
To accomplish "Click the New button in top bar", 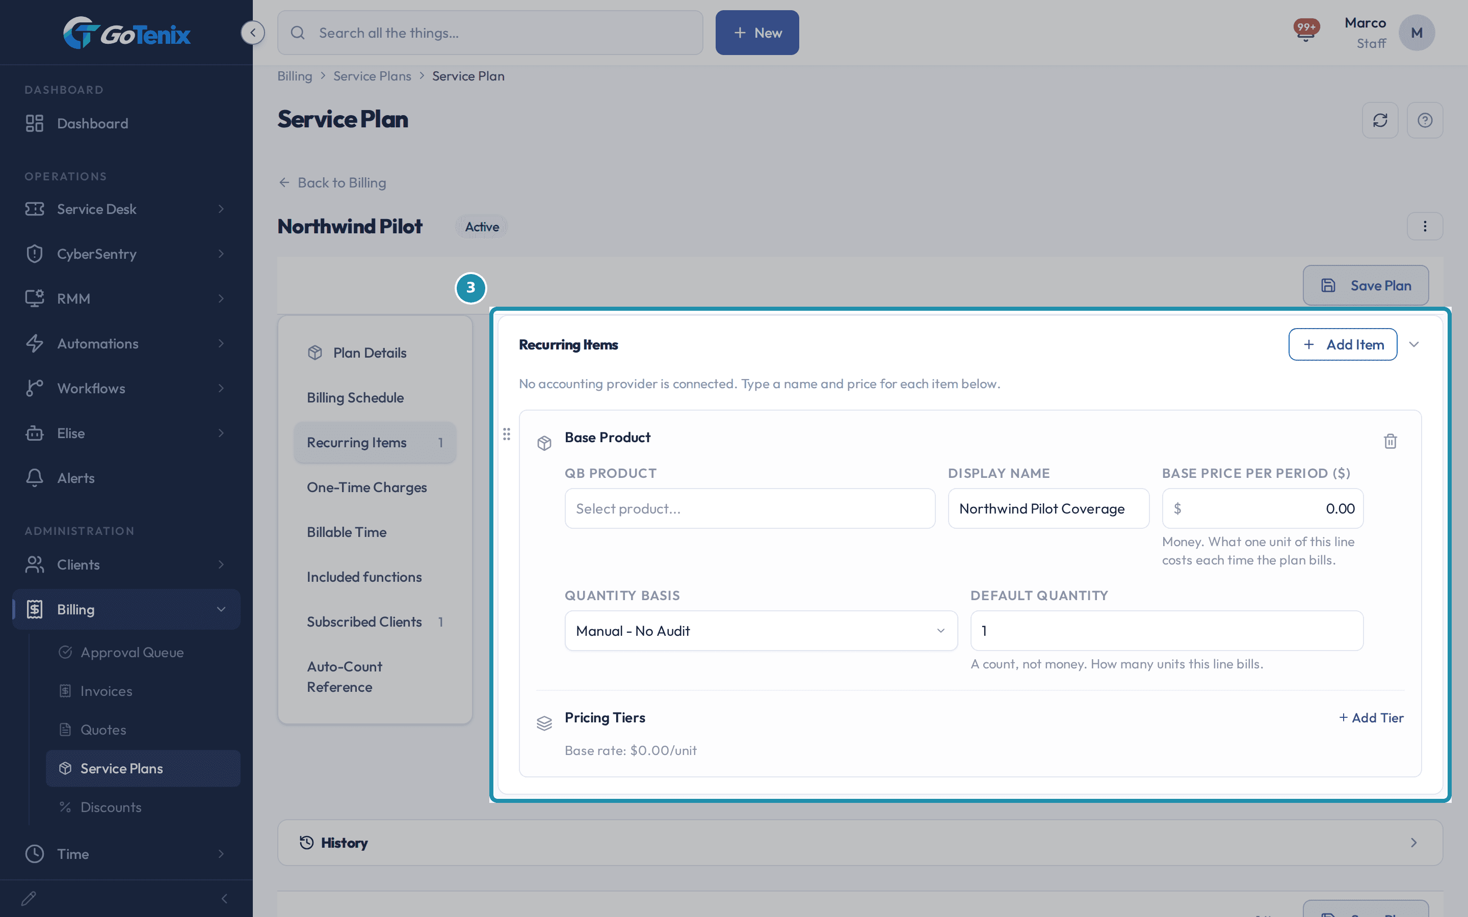I will [x=757, y=33].
